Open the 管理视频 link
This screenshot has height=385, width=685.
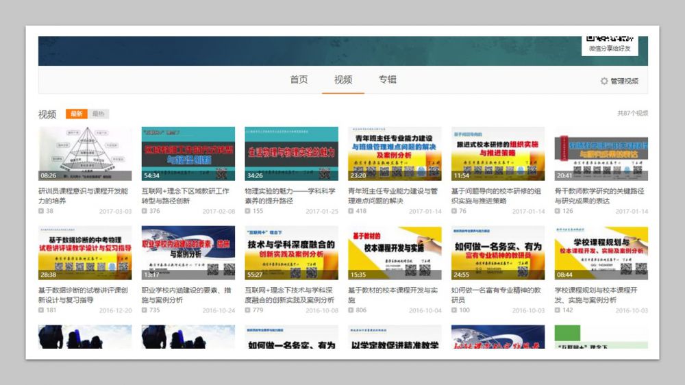pyautogui.click(x=624, y=81)
